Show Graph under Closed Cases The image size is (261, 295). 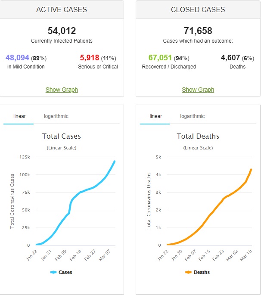tap(198, 90)
